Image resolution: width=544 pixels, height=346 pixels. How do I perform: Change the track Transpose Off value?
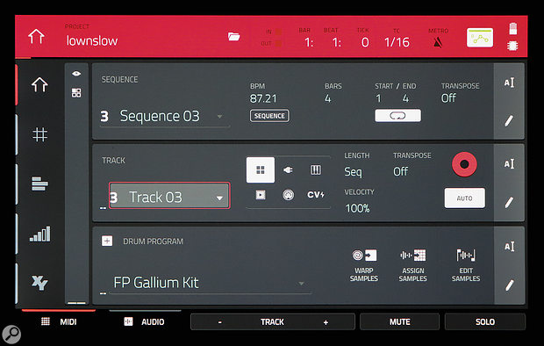pyautogui.click(x=400, y=171)
